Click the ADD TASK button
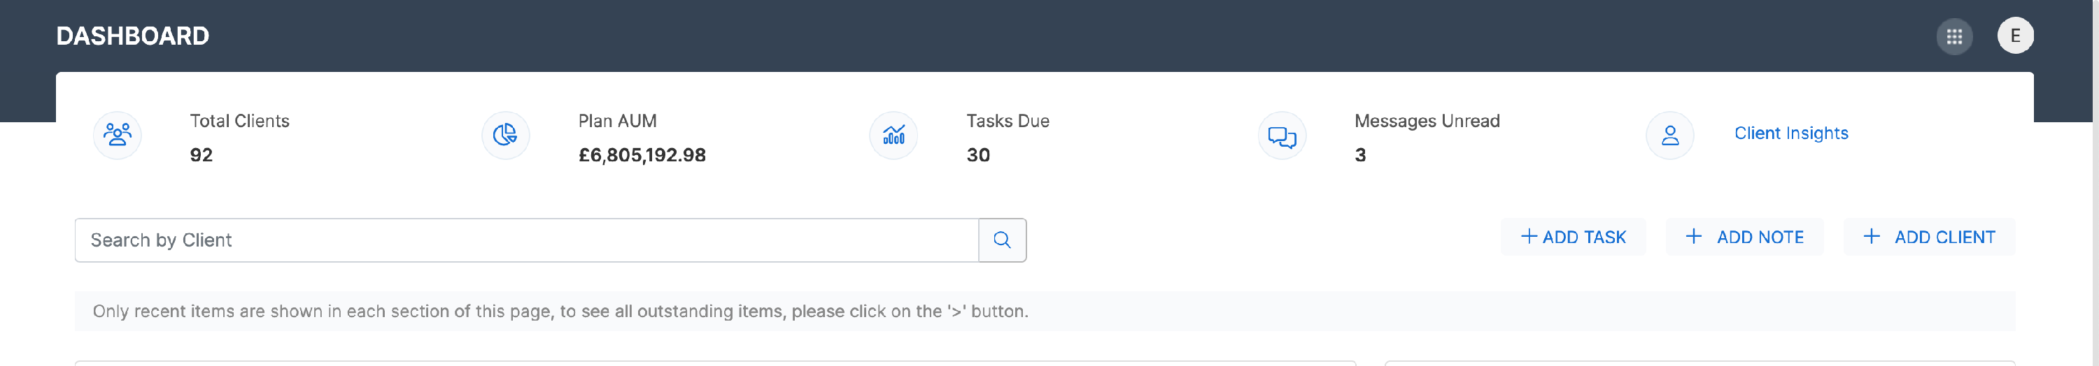 click(x=1573, y=237)
